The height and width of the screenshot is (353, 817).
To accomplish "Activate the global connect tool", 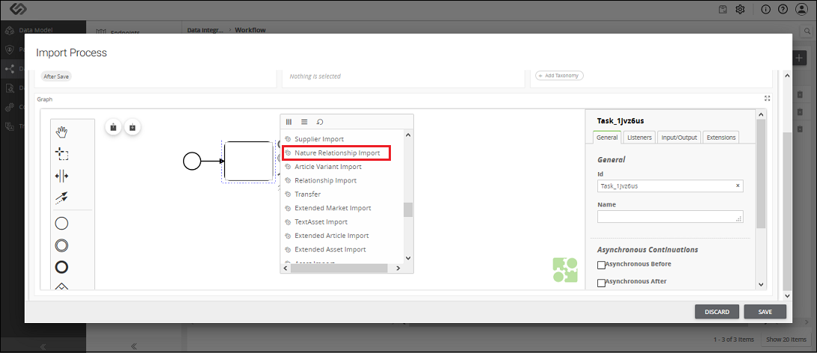I will click(x=61, y=197).
